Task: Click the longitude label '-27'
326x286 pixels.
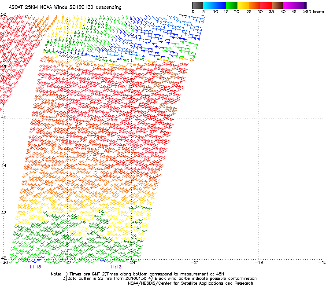Action: pyautogui.click(x=67, y=263)
